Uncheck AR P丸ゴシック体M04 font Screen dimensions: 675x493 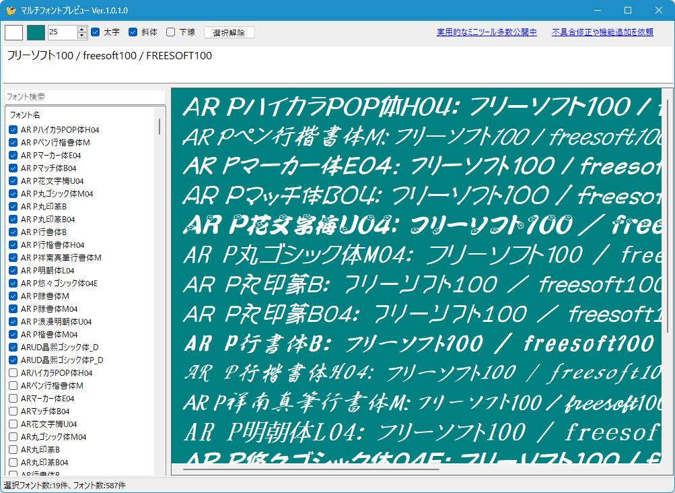[x=13, y=194]
